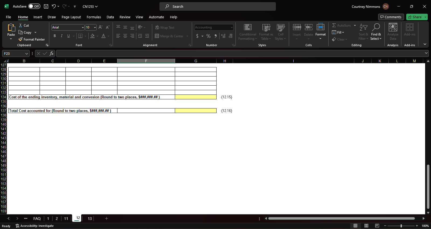
Task: Click the Analyze Data icon
Action: [393, 32]
